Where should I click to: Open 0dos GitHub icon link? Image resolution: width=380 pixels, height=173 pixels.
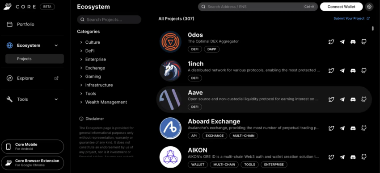coord(364,42)
